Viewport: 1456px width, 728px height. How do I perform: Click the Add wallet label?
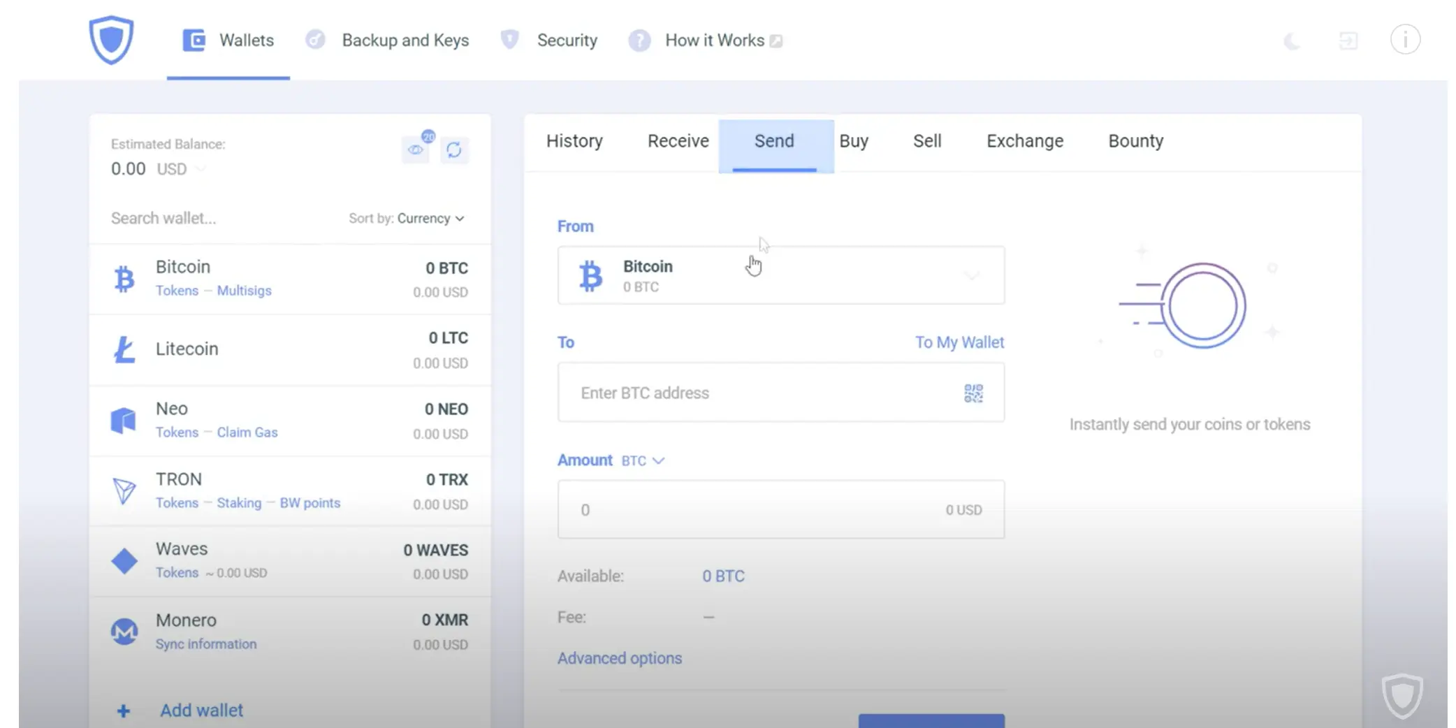point(201,711)
